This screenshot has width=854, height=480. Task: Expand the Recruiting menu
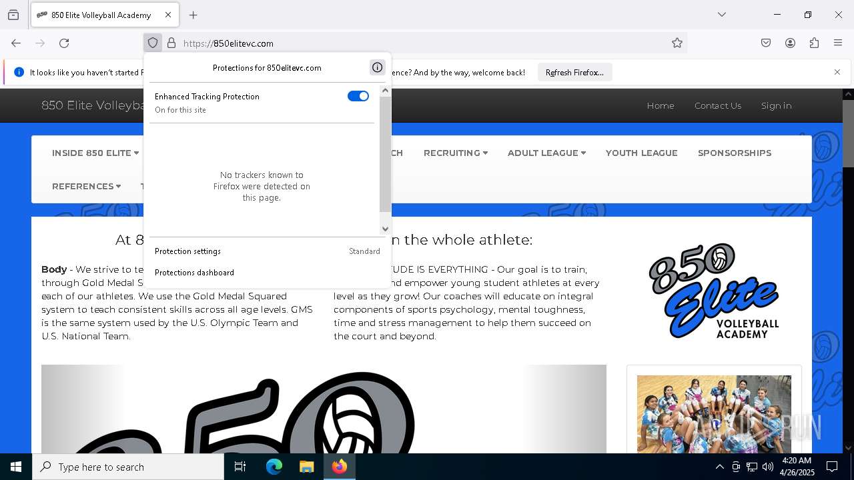456,153
